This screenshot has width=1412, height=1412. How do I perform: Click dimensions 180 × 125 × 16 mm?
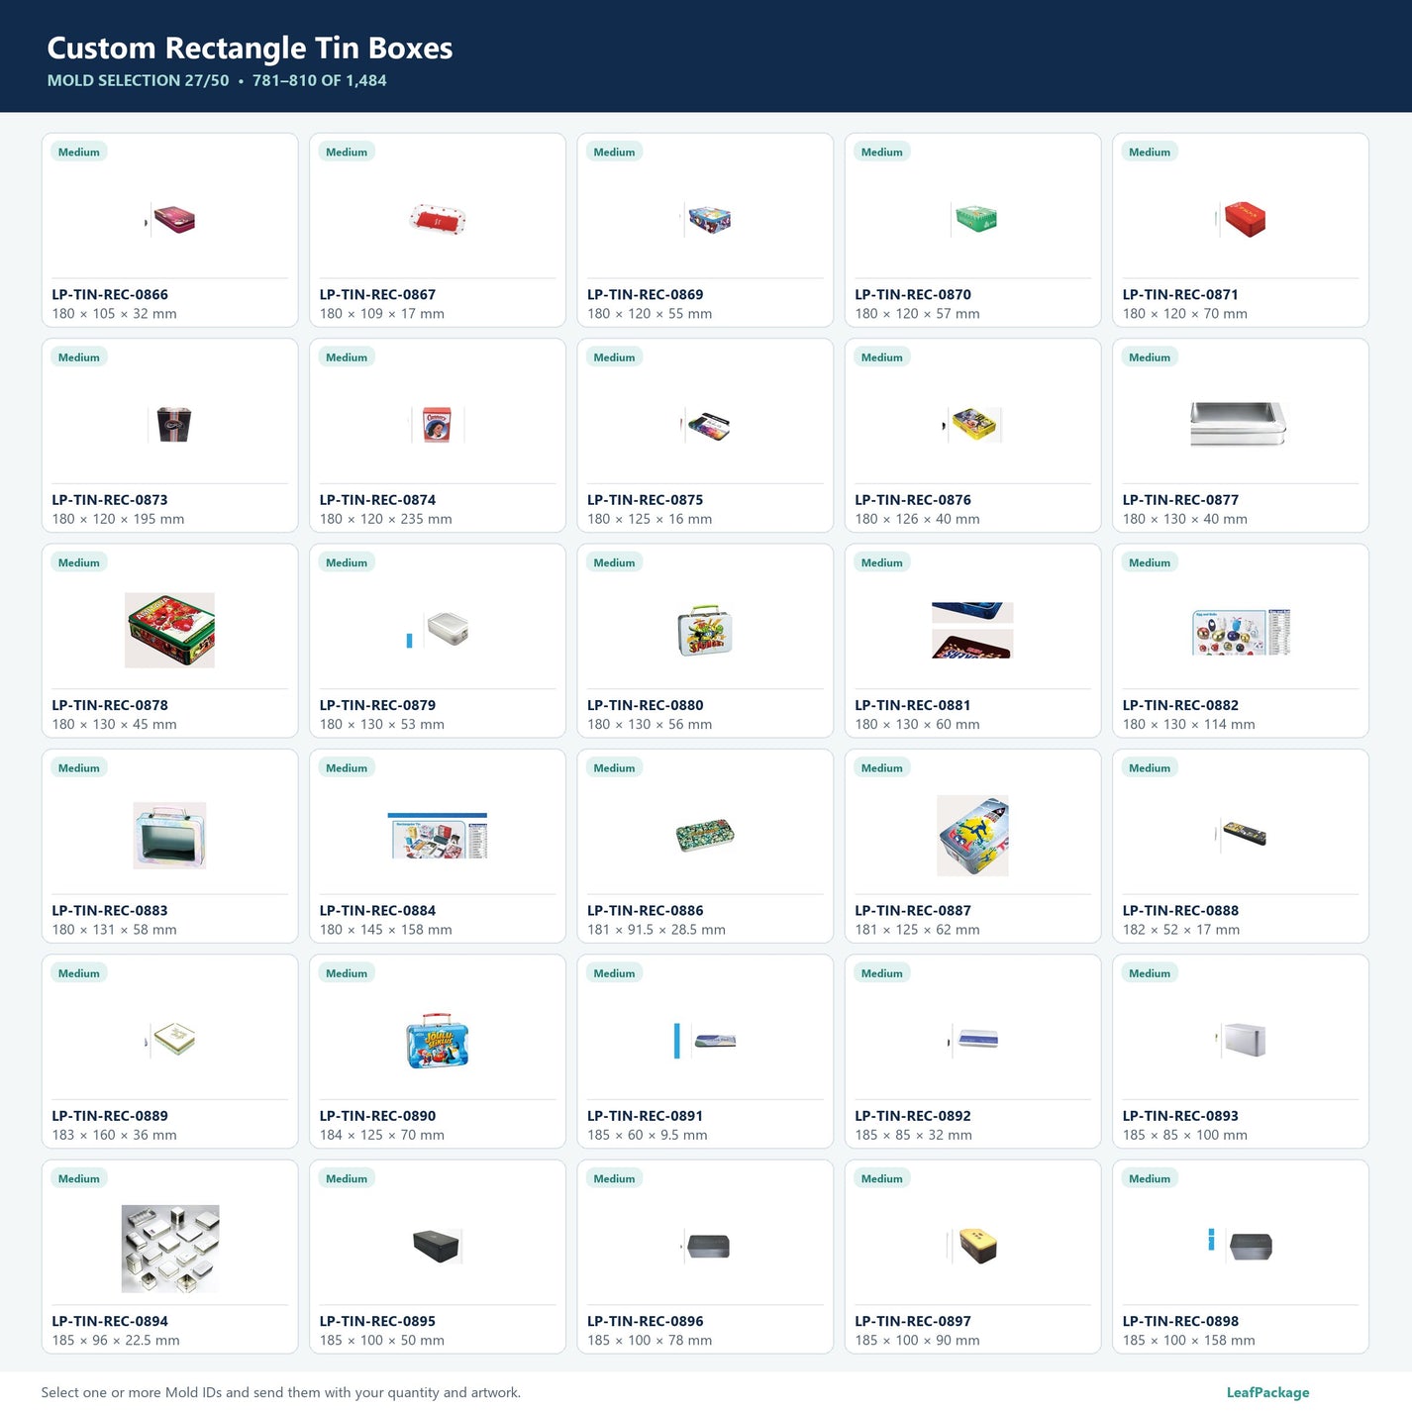[650, 519]
